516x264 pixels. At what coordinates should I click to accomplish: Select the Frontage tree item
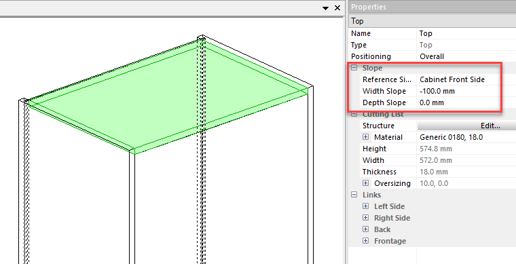(x=390, y=241)
